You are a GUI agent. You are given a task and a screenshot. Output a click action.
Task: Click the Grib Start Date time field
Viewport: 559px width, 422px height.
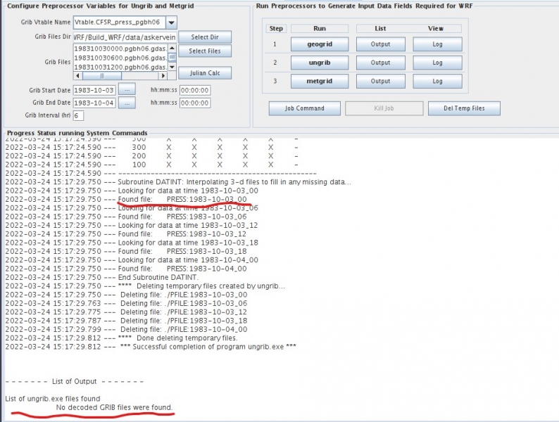coord(194,91)
